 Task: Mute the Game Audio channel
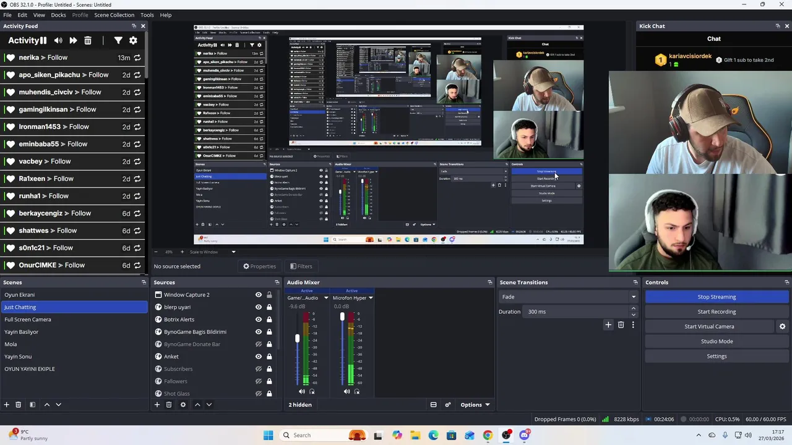click(x=302, y=391)
